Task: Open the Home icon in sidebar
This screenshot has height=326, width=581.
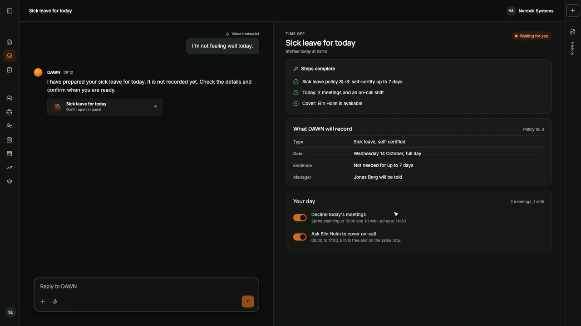Action: point(9,42)
